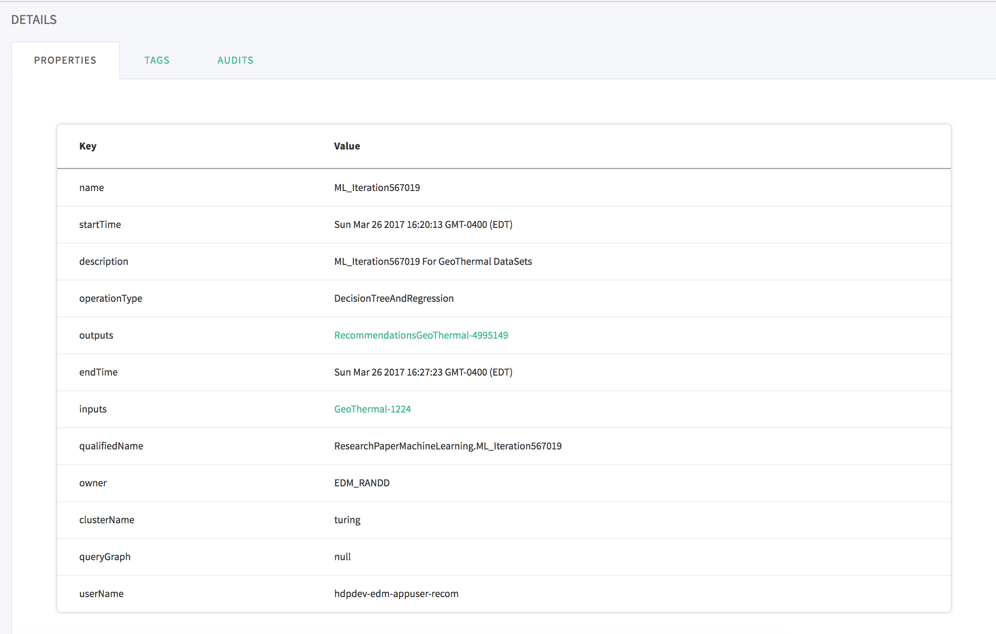The image size is (996, 634).
Task: Click the outputs key label
Action: coord(96,335)
